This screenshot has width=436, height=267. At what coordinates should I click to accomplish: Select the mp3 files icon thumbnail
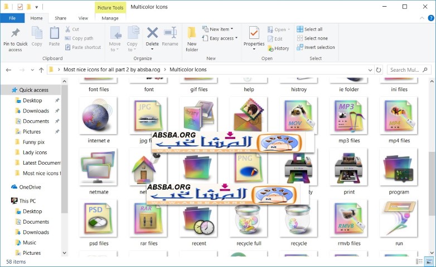349,116
